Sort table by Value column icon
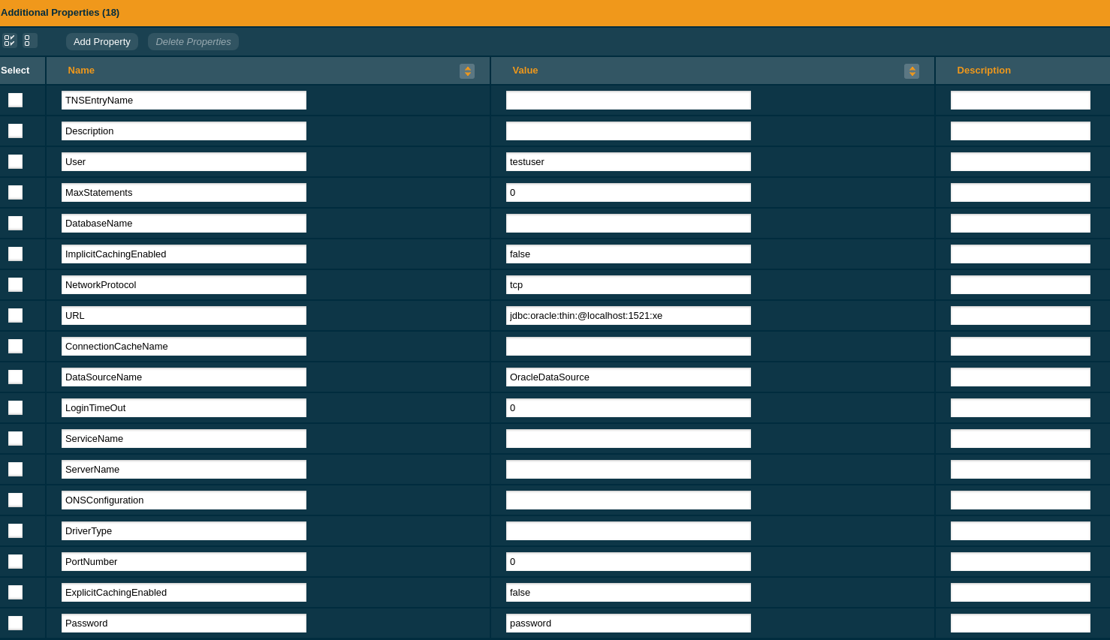Image resolution: width=1110 pixels, height=640 pixels. coord(912,71)
